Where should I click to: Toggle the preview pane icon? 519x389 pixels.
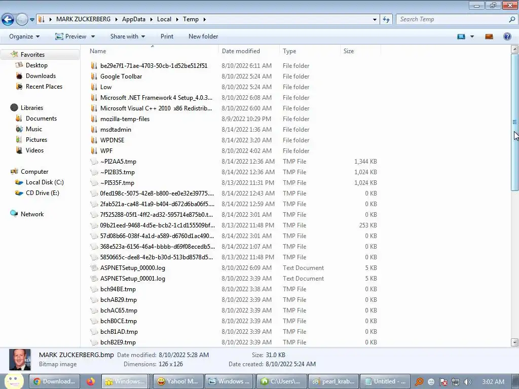click(x=489, y=36)
